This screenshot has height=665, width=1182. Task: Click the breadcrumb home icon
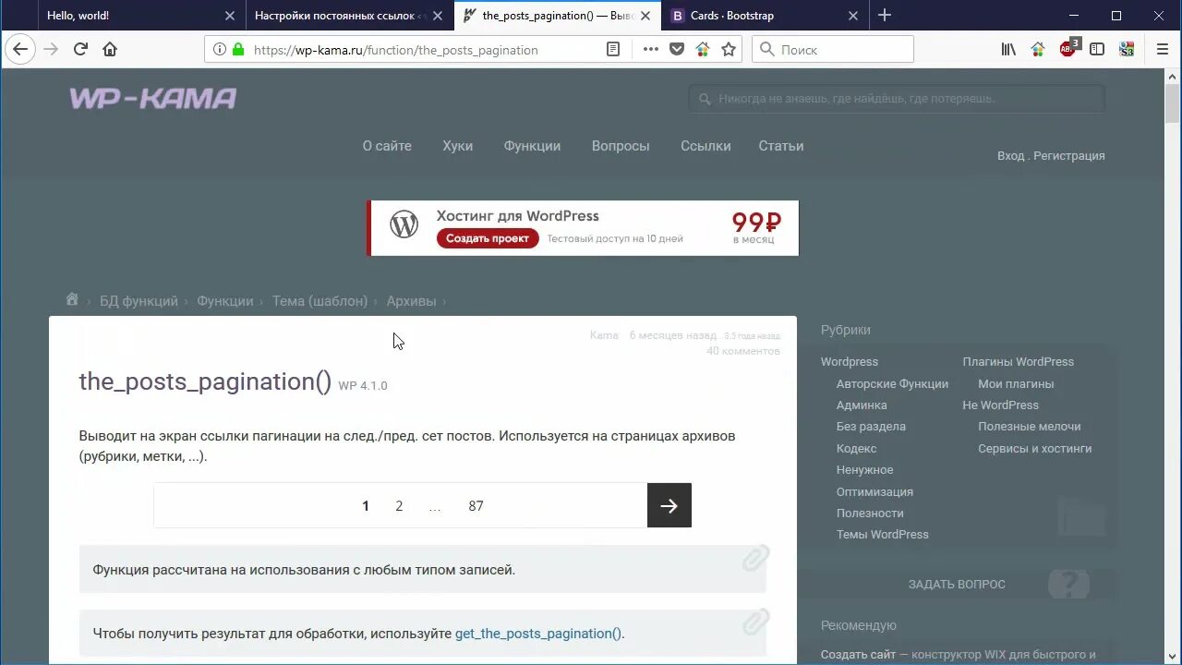tap(72, 299)
